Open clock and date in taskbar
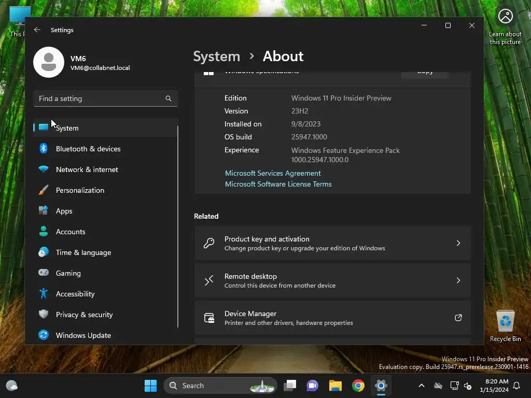This screenshot has width=531, height=398. tap(494, 386)
